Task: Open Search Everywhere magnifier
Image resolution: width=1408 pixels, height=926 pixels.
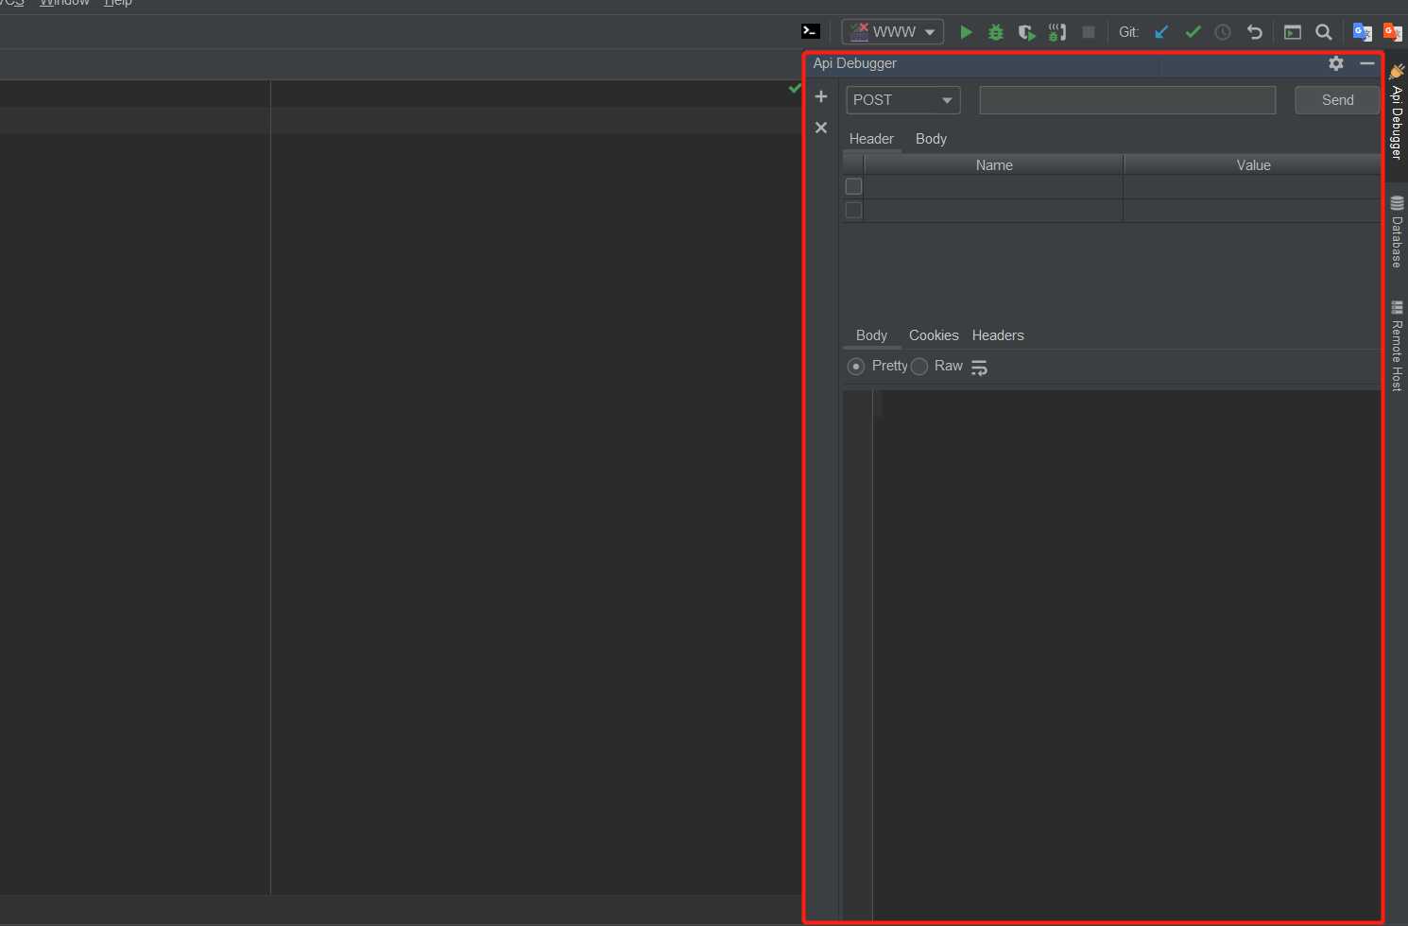Action: (x=1324, y=32)
